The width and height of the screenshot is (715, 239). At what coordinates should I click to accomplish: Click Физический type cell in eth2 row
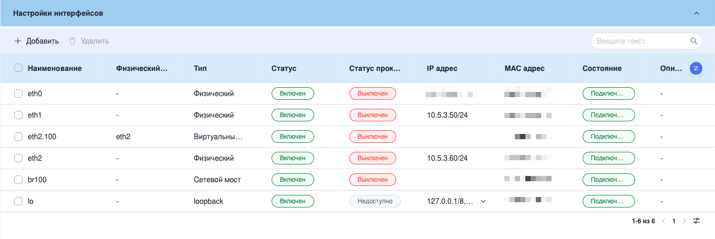point(214,158)
